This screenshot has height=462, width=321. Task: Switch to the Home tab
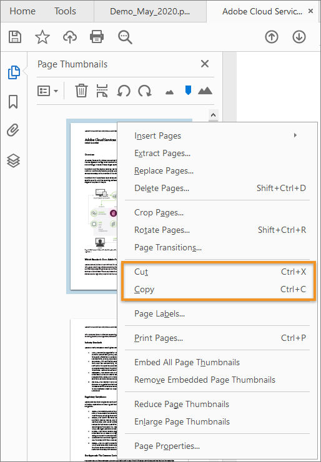click(x=22, y=11)
